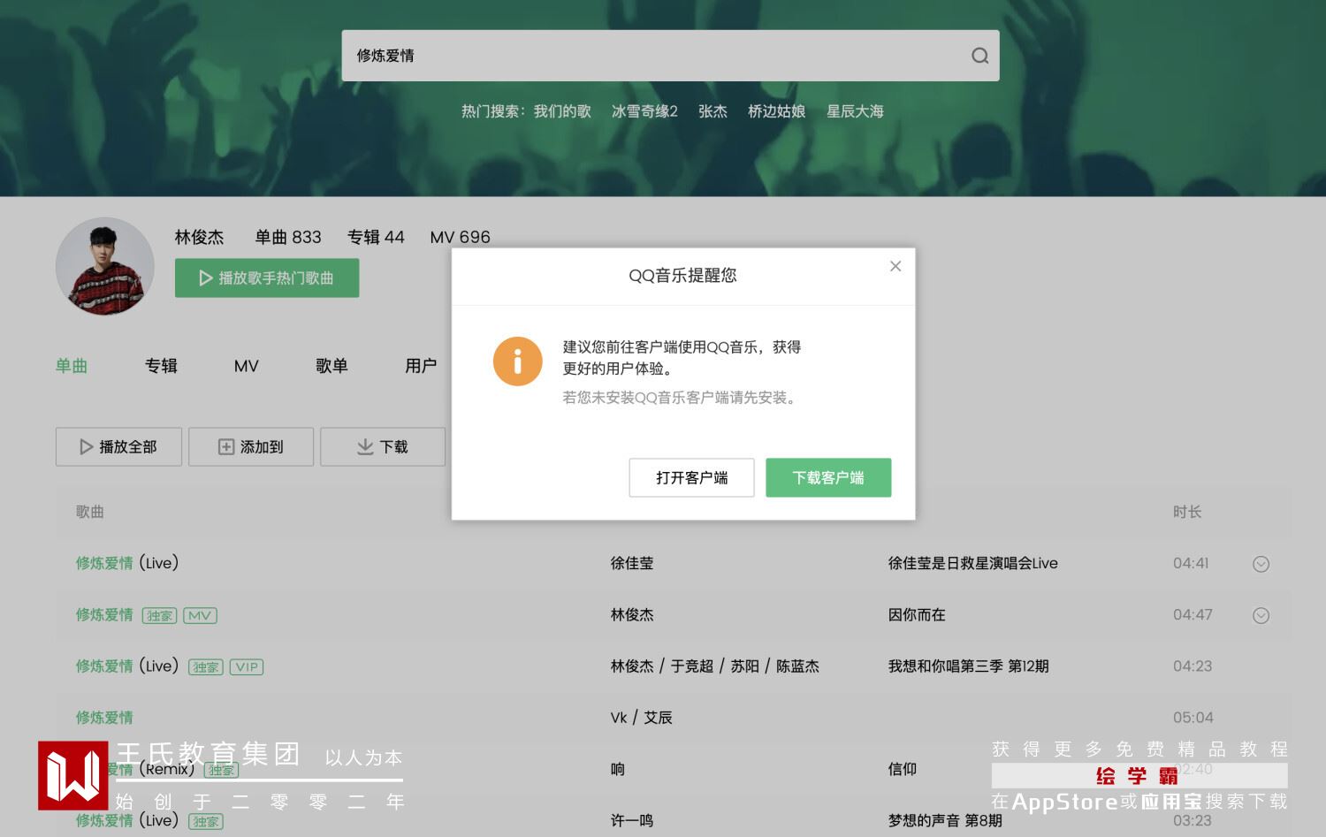Switch to the 单曲 tab
The image size is (1326, 837).
[x=72, y=366]
